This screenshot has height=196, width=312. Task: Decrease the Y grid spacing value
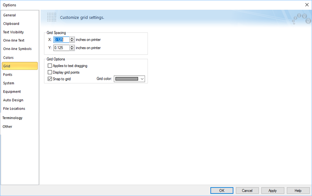(72, 49)
